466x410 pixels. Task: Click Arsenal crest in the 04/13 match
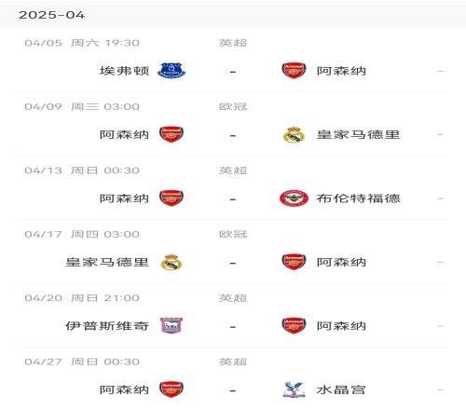pyautogui.click(x=171, y=198)
